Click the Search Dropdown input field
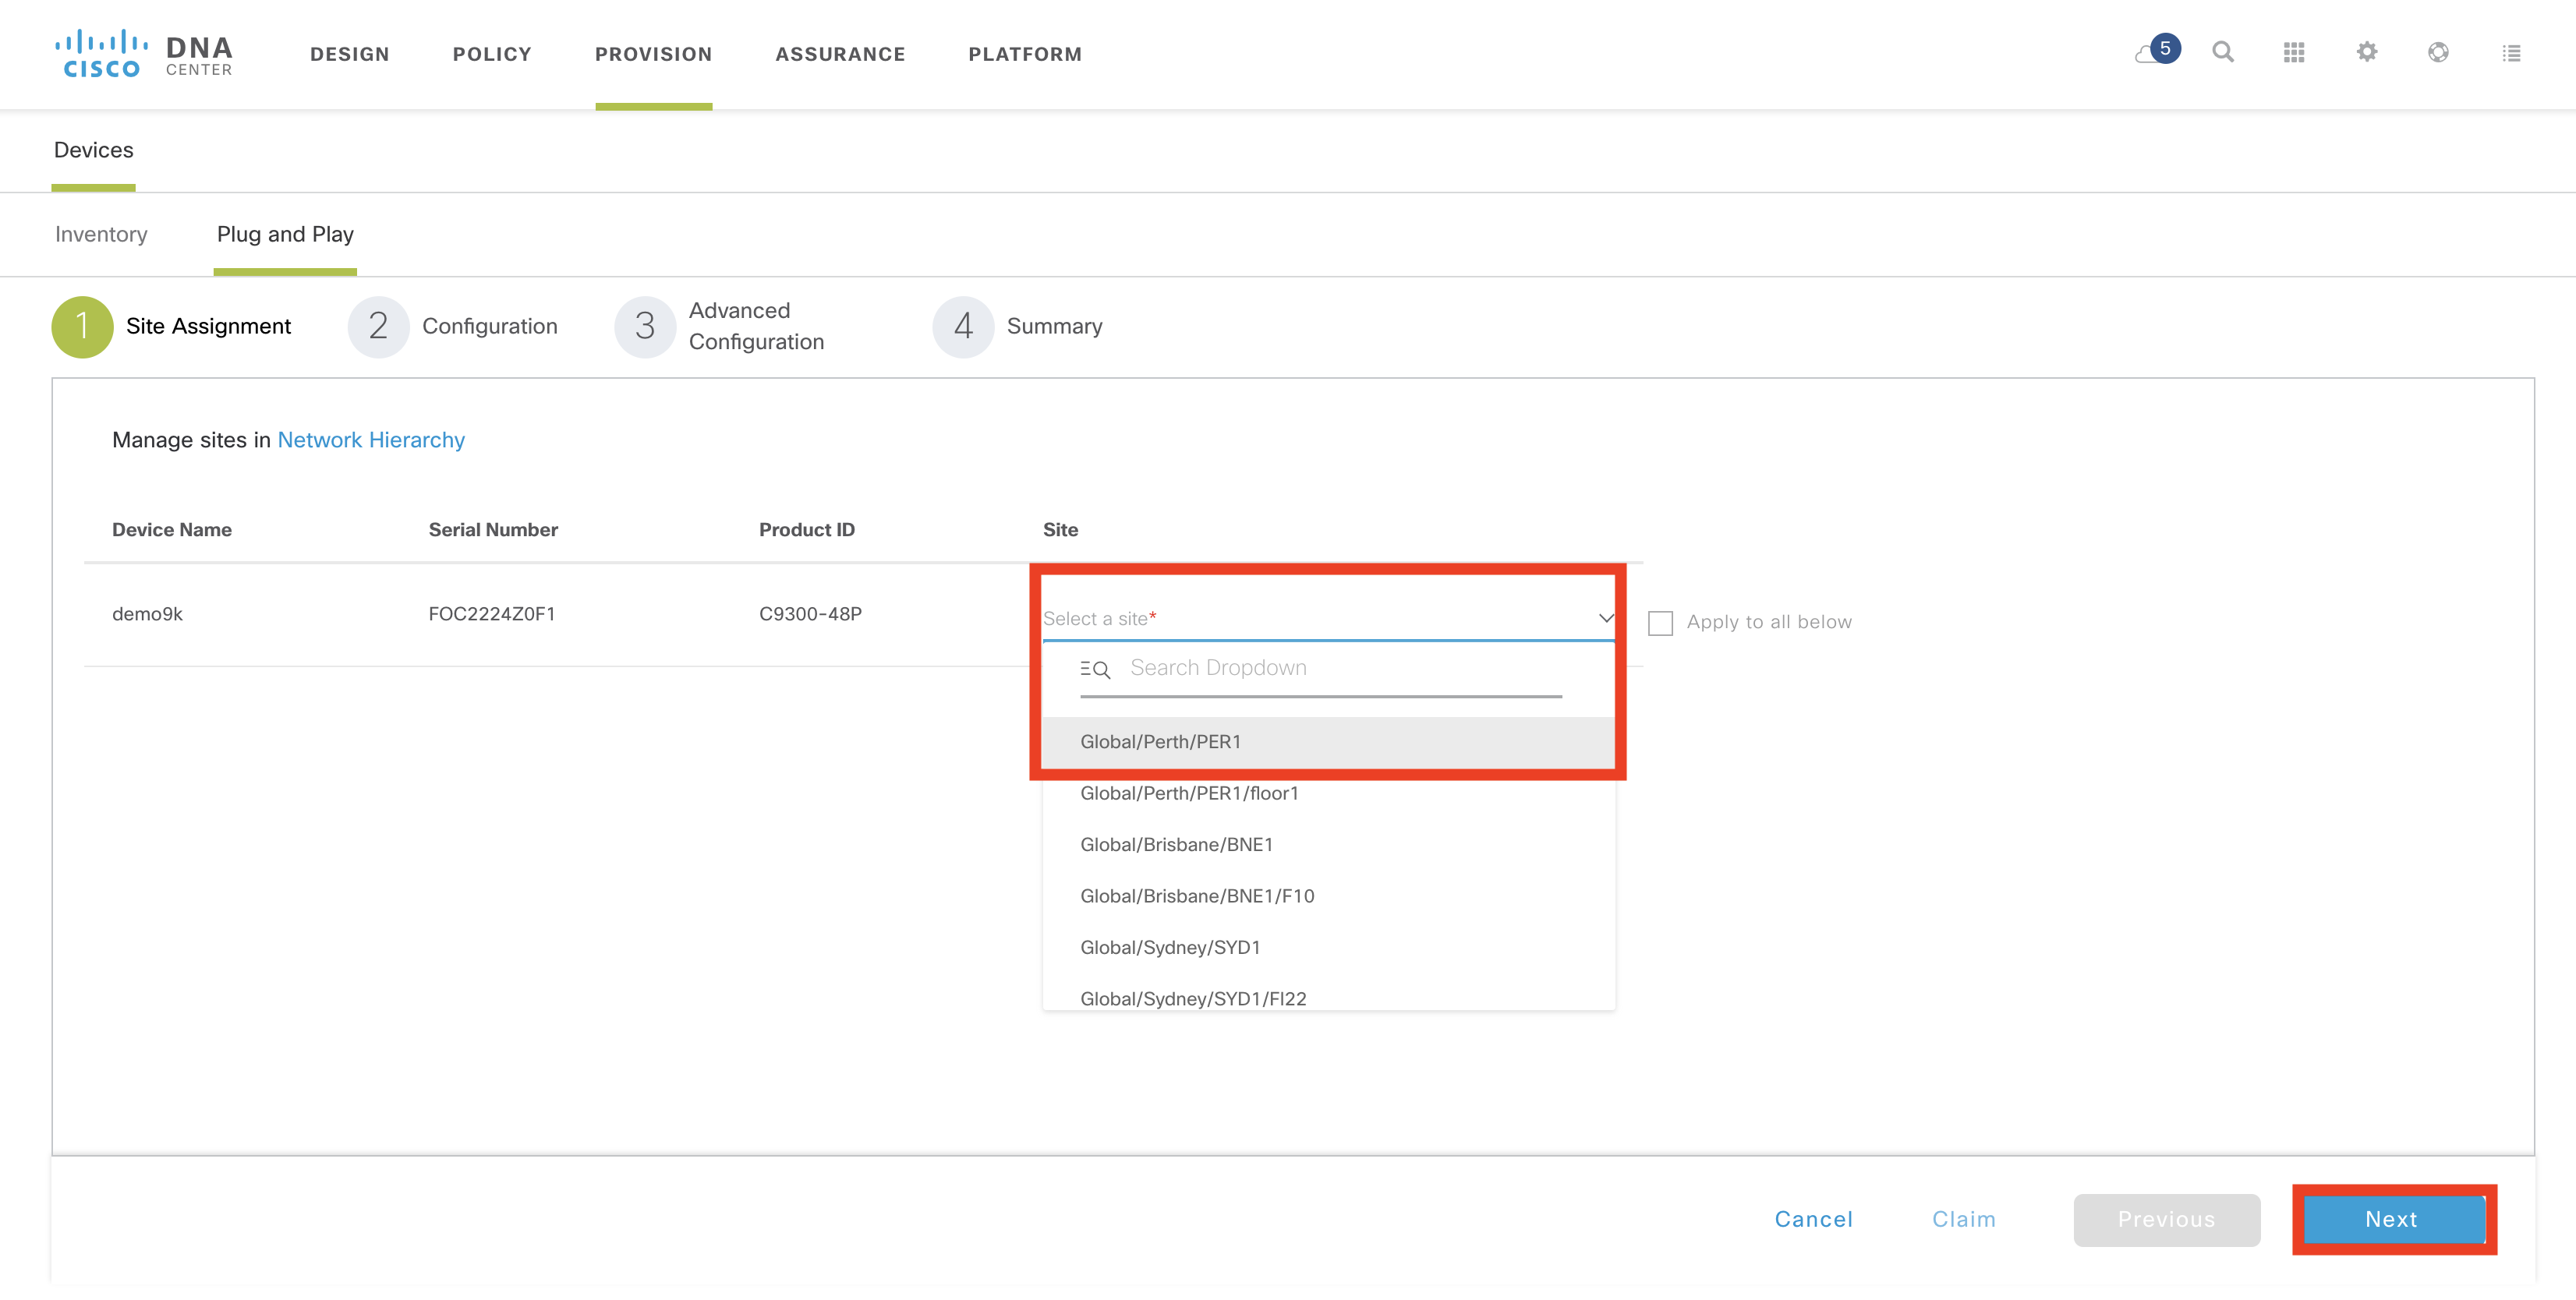2576x1300 pixels. pos(1340,668)
